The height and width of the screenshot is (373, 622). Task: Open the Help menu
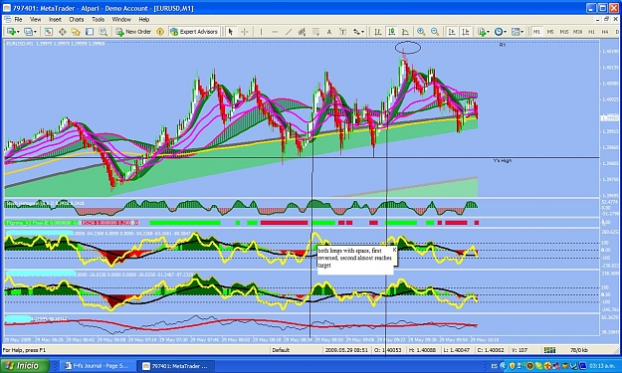pyautogui.click(x=144, y=20)
